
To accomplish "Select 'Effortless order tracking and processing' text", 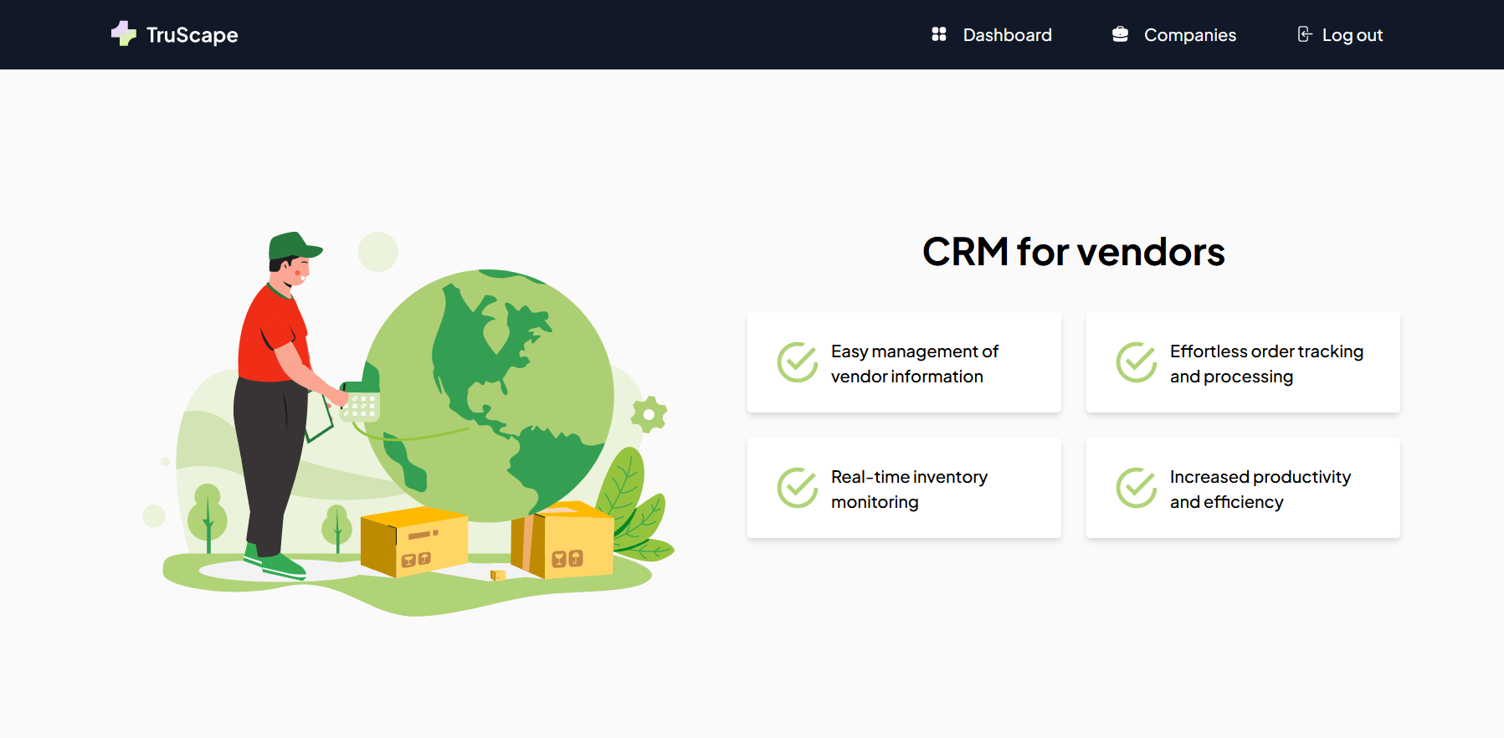I will coord(1265,364).
